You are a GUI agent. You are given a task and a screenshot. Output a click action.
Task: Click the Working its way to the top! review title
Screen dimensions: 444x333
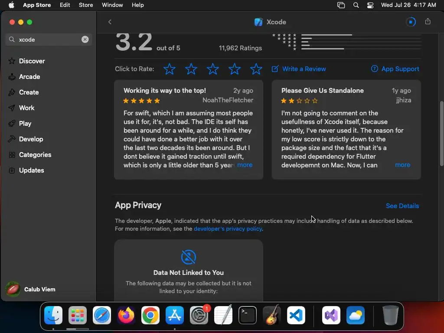click(165, 91)
